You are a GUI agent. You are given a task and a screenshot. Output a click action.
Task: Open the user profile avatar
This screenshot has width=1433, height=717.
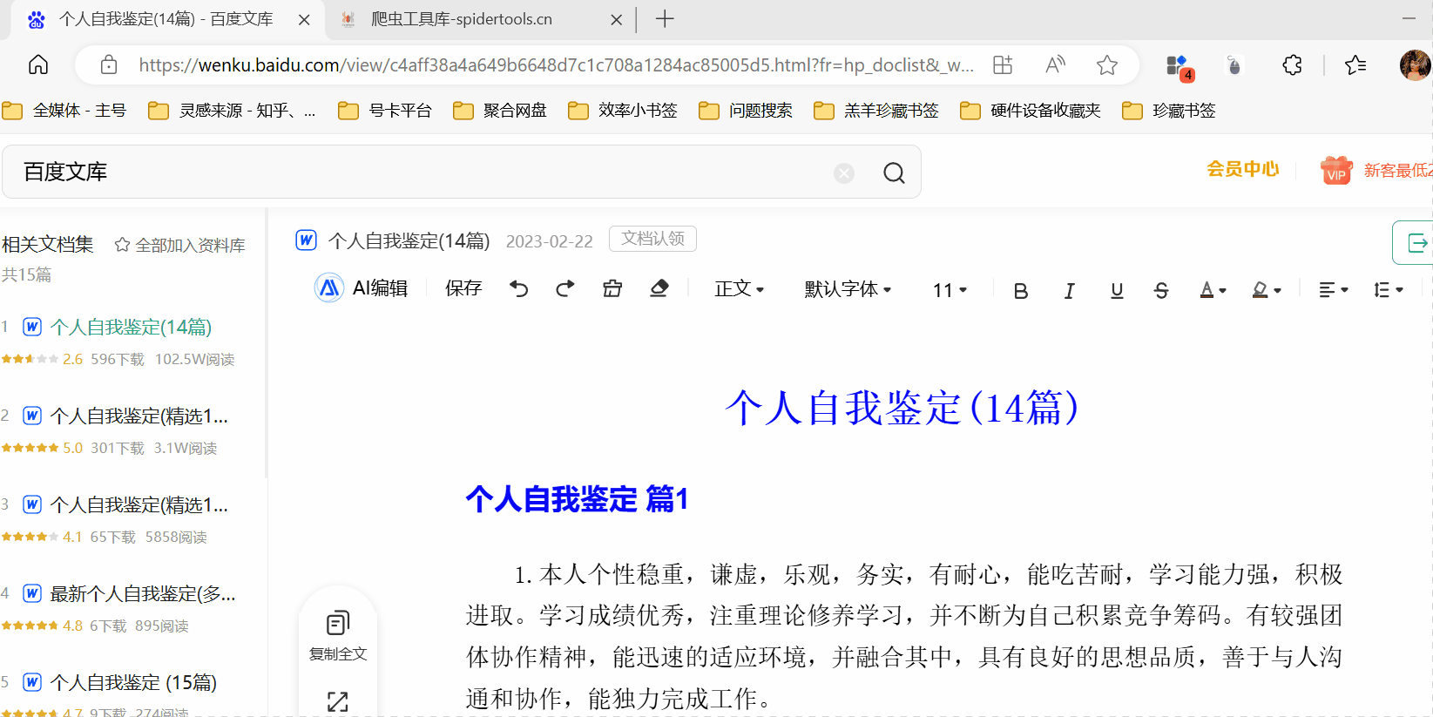(x=1415, y=64)
